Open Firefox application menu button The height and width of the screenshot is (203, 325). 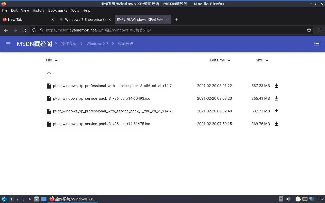coord(319,30)
